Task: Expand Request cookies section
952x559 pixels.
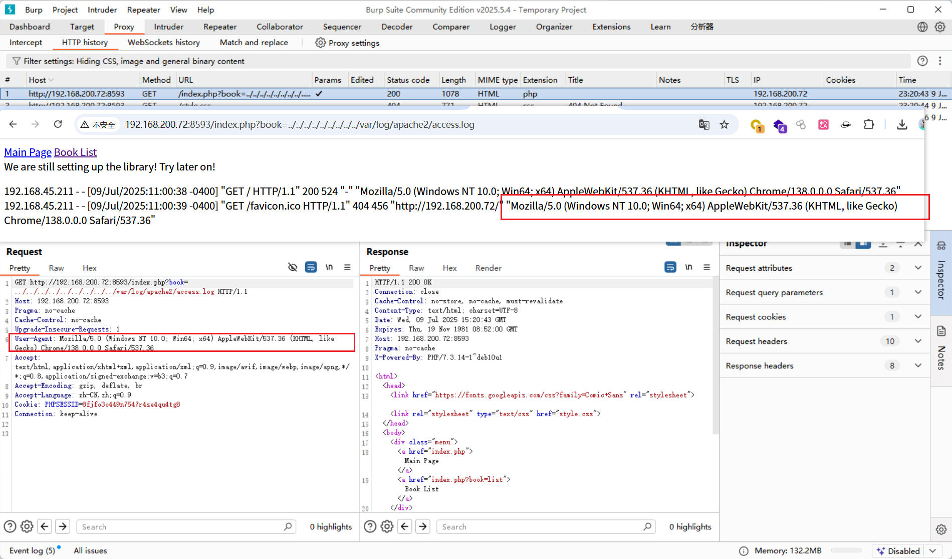Action: [918, 317]
